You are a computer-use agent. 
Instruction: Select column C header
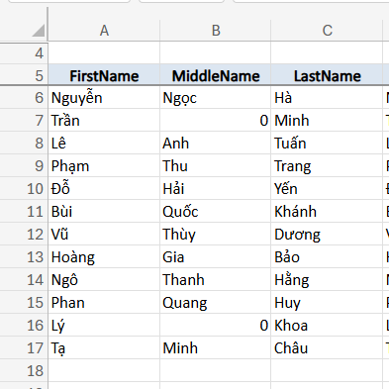pos(327,31)
